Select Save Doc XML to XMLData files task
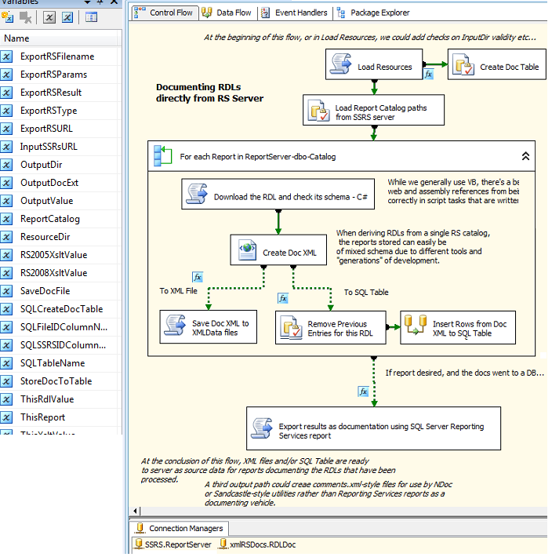The image size is (552, 557). point(209,327)
